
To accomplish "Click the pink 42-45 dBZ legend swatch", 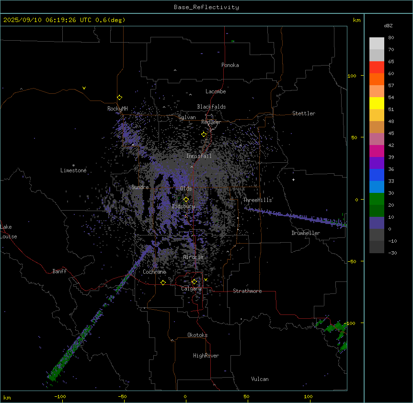I will click(x=377, y=139).
